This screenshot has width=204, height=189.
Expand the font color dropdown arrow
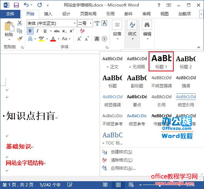[59, 39]
